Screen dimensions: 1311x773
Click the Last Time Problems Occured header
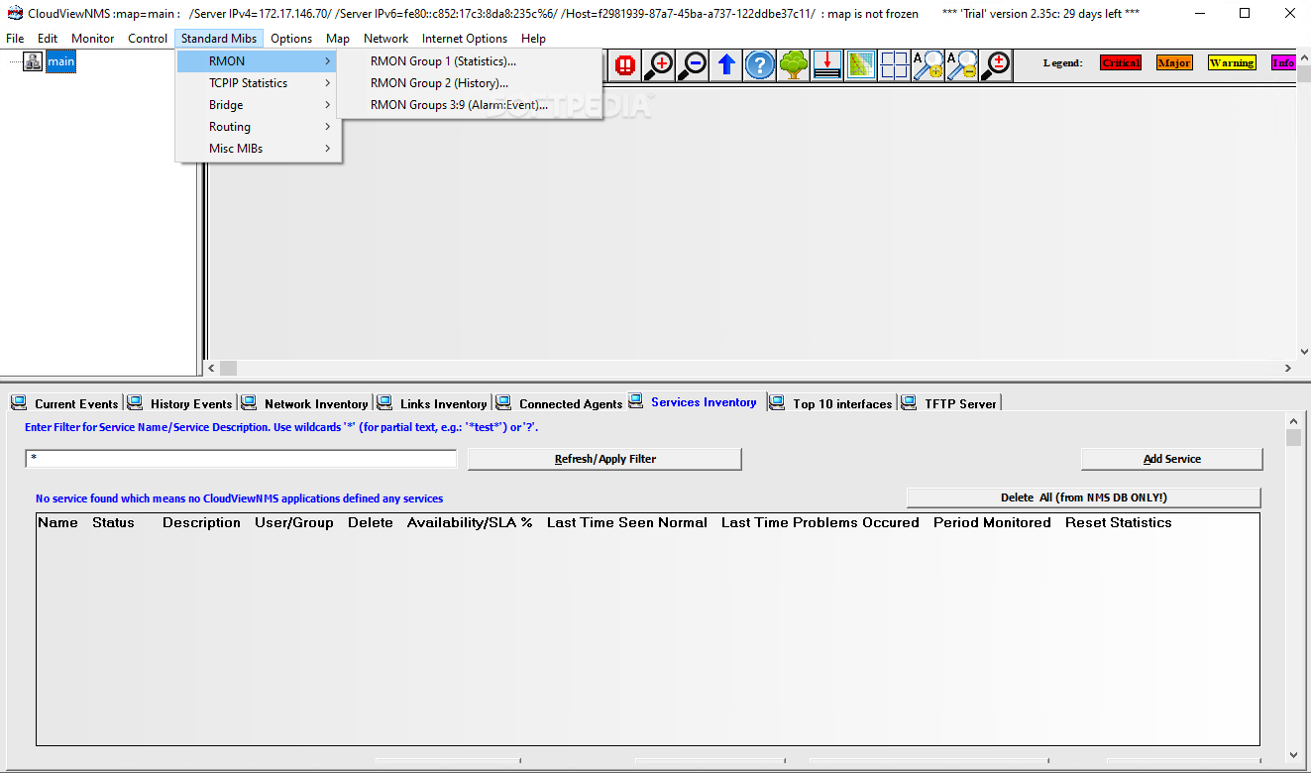point(820,522)
